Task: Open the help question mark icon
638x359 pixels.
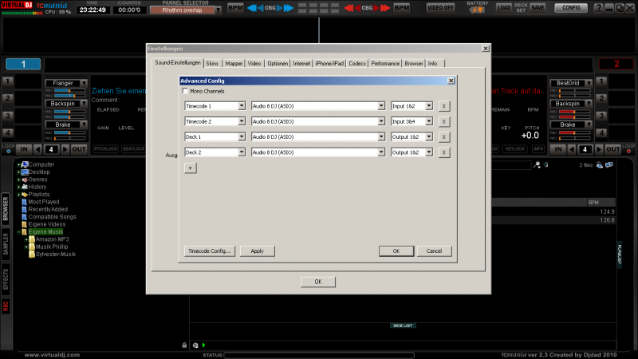Action: (598, 8)
